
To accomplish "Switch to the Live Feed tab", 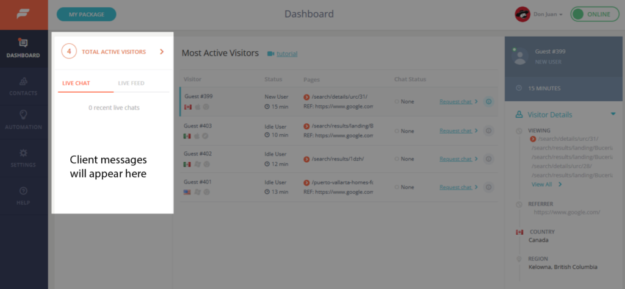I will pos(131,83).
